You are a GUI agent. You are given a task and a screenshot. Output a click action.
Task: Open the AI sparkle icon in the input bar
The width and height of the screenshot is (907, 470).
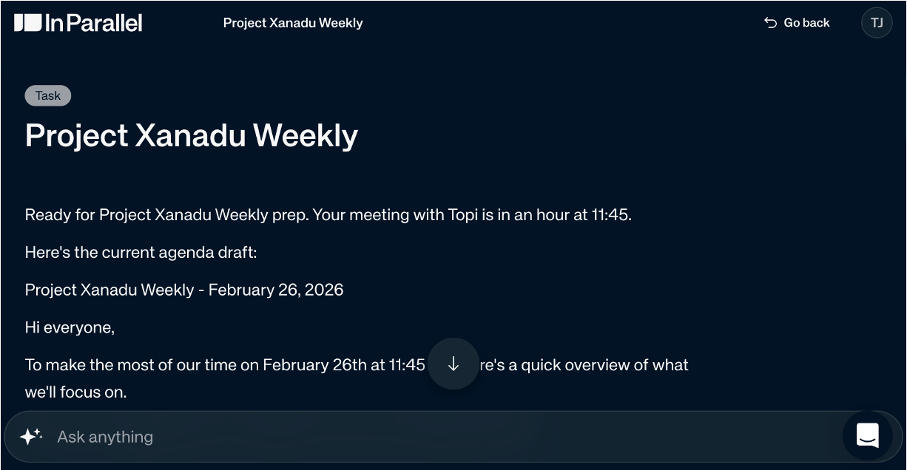(x=30, y=436)
